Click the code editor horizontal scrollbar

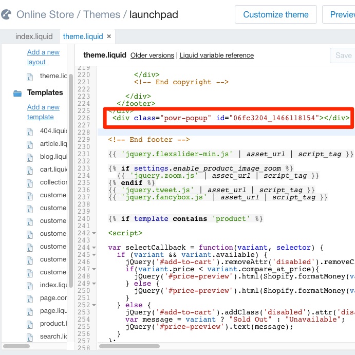[129, 346]
